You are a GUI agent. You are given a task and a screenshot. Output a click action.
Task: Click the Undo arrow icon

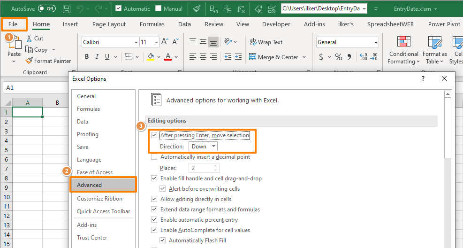(80, 9)
